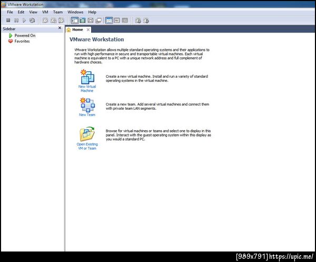Close the Sidebar panel

(x=60, y=28)
